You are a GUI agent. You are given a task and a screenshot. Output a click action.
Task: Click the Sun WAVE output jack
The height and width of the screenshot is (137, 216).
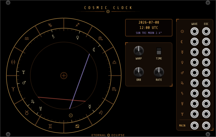coord(194,31)
